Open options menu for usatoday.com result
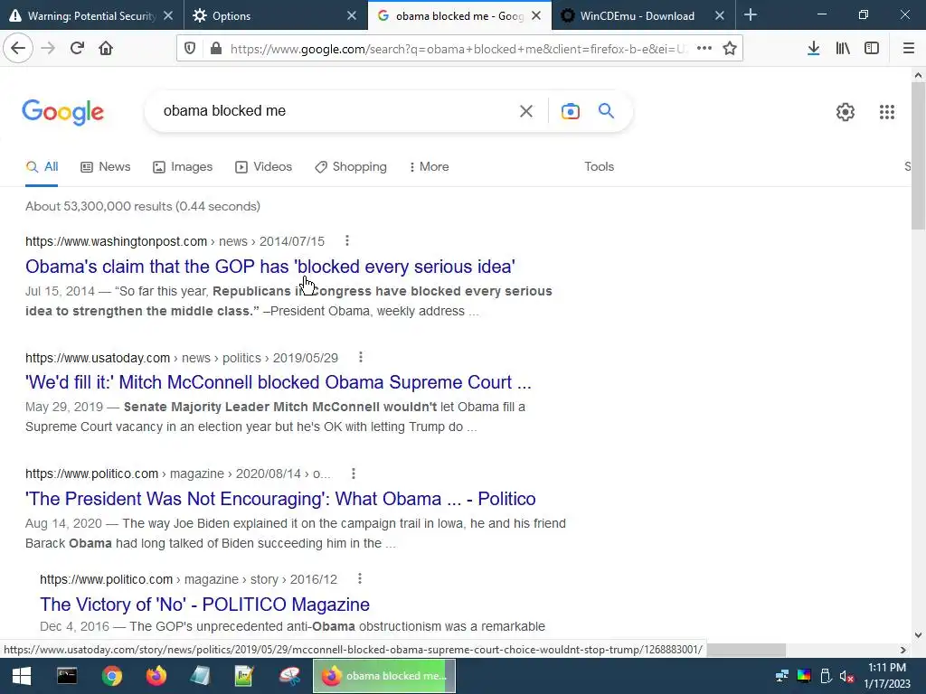Image resolution: width=926 pixels, height=694 pixels. [361, 357]
